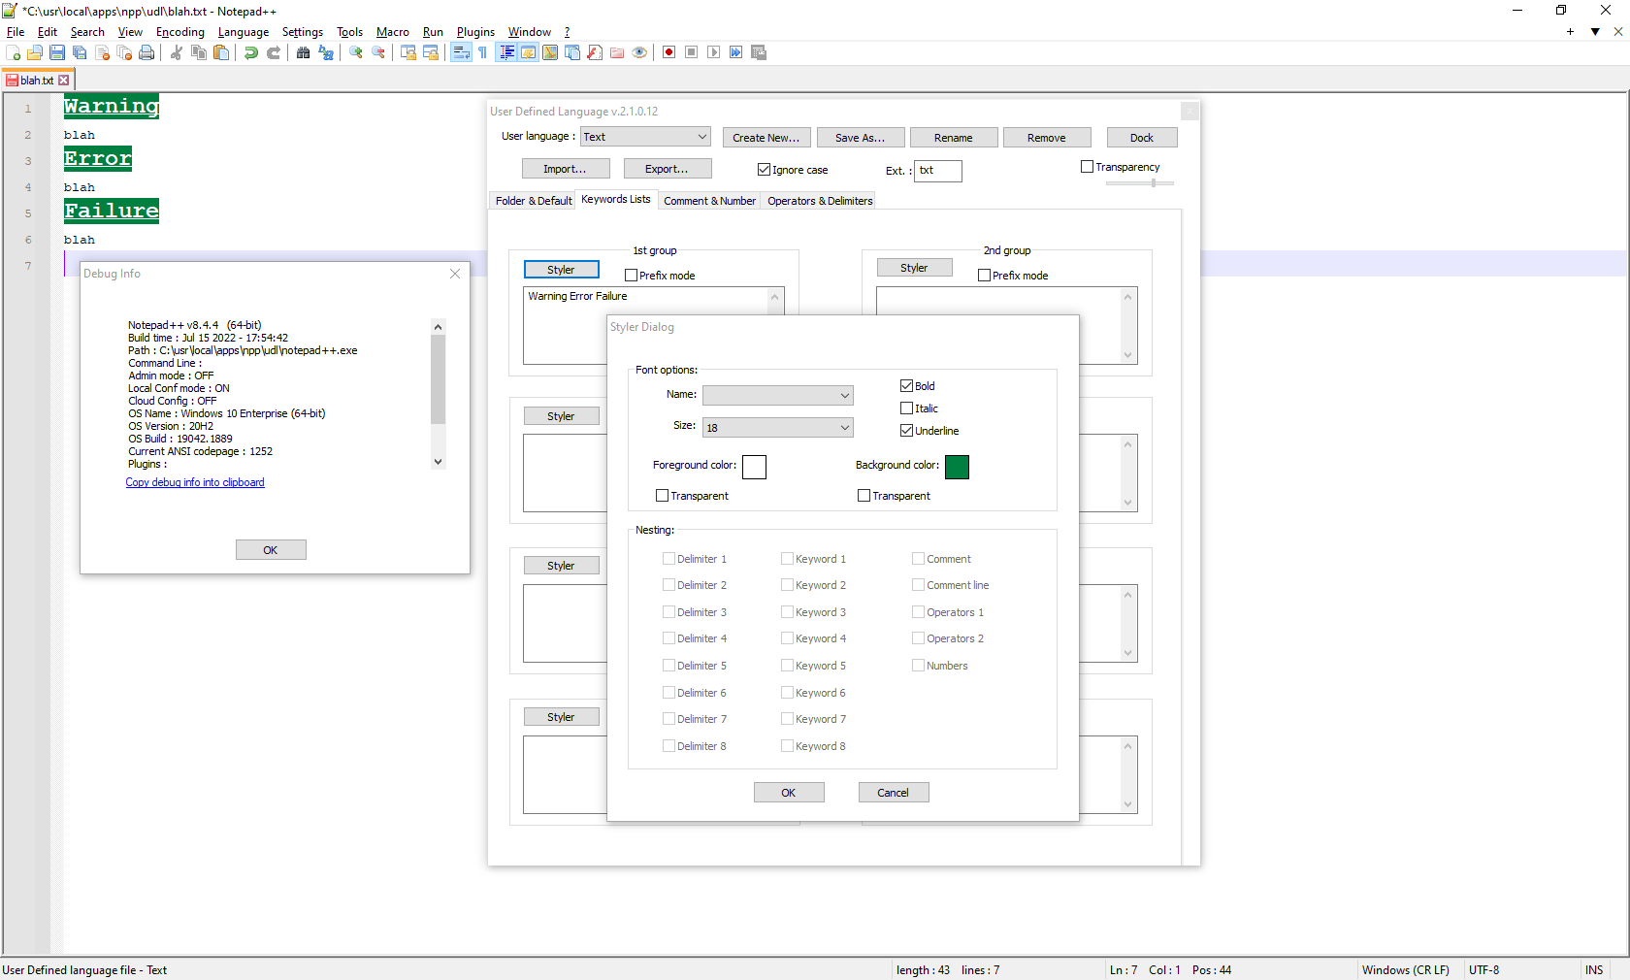
Task: Toggle the Ignore case checkbox
Action: tap(764, 170)
